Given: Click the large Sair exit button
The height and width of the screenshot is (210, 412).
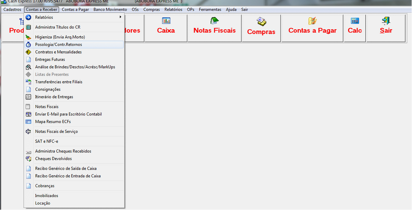Looking at the screenshot, I should click(x=386, y=28).
